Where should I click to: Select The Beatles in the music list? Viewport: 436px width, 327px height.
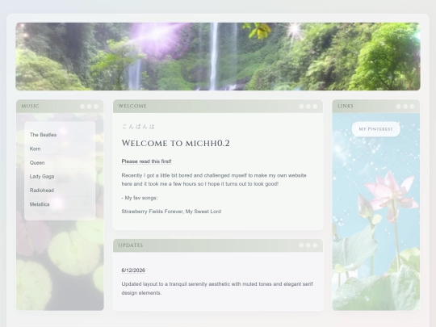click(43, 135)
